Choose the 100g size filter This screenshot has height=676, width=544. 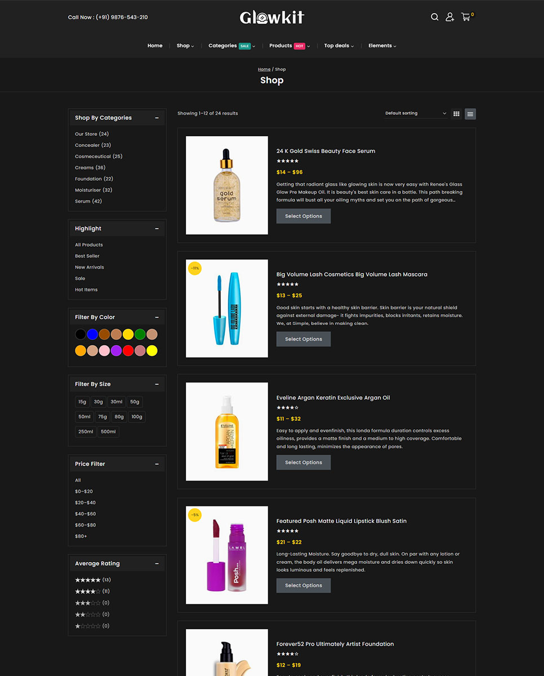click(x=136, y=417)
